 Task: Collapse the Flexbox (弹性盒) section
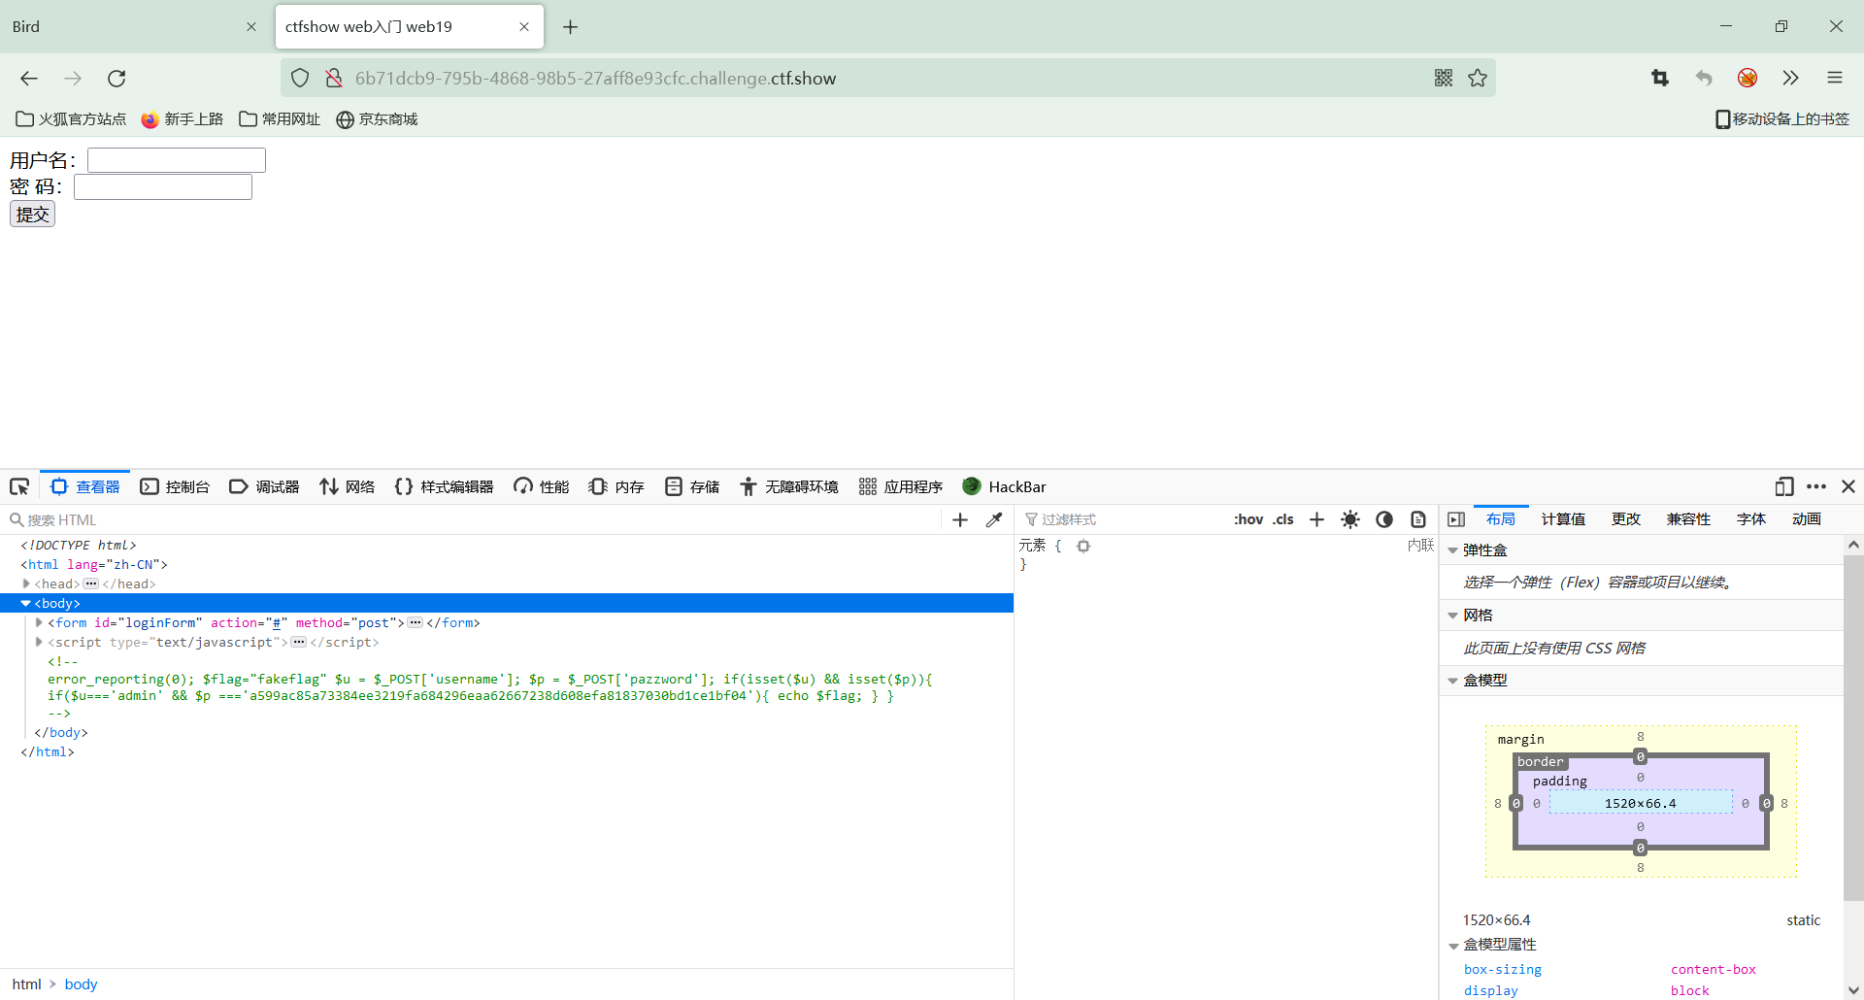[1453, 550]
